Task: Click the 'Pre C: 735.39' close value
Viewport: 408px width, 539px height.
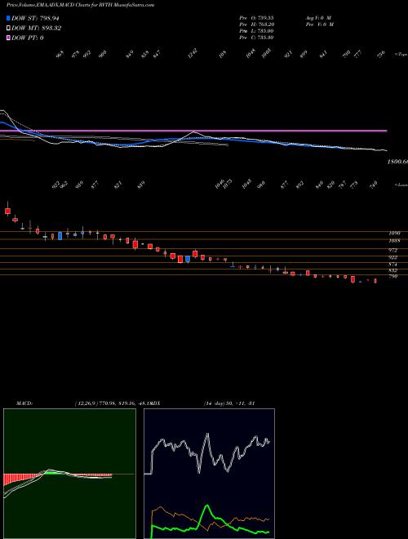Action: point(256,38)
